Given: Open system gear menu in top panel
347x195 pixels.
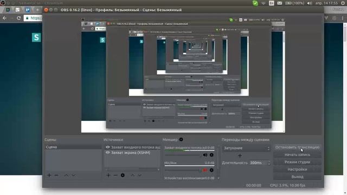Looking at the screenshot, I should point(343,3).
